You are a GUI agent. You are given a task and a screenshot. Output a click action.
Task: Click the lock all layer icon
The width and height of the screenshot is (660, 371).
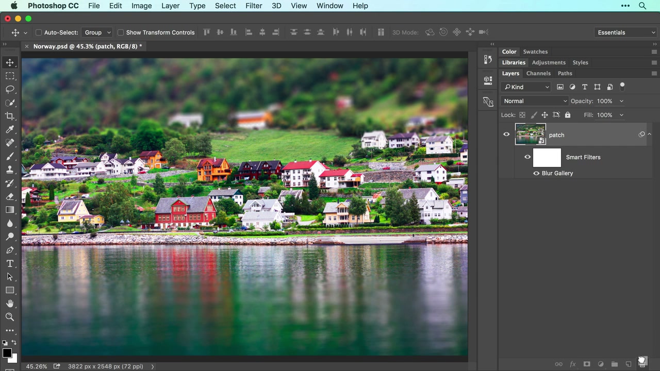[x=568, y=115]
